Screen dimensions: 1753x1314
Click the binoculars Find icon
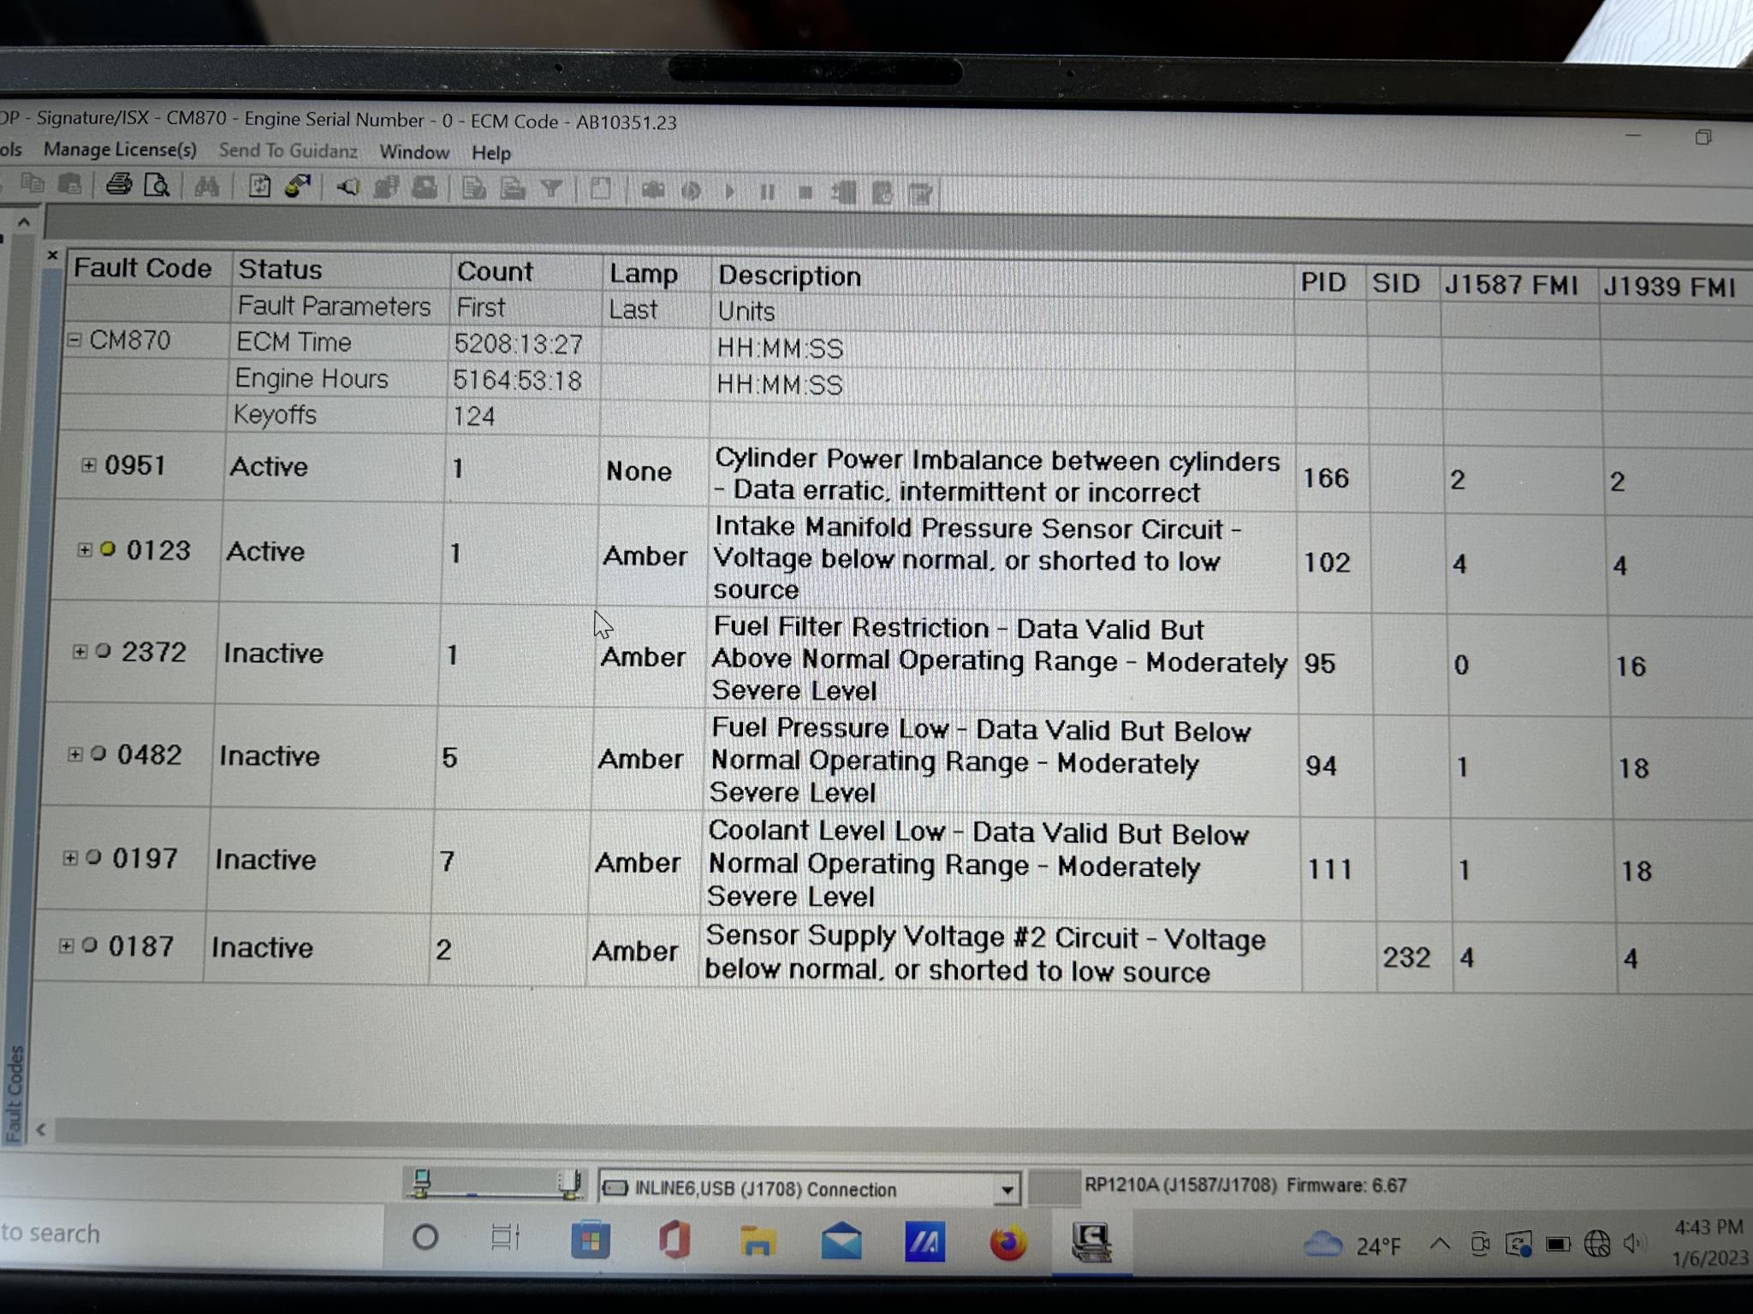(x=206, y=186)
